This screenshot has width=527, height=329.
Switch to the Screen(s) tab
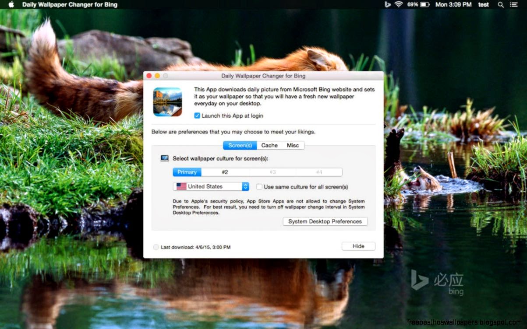pyautogui.click(x=240, y=145)
